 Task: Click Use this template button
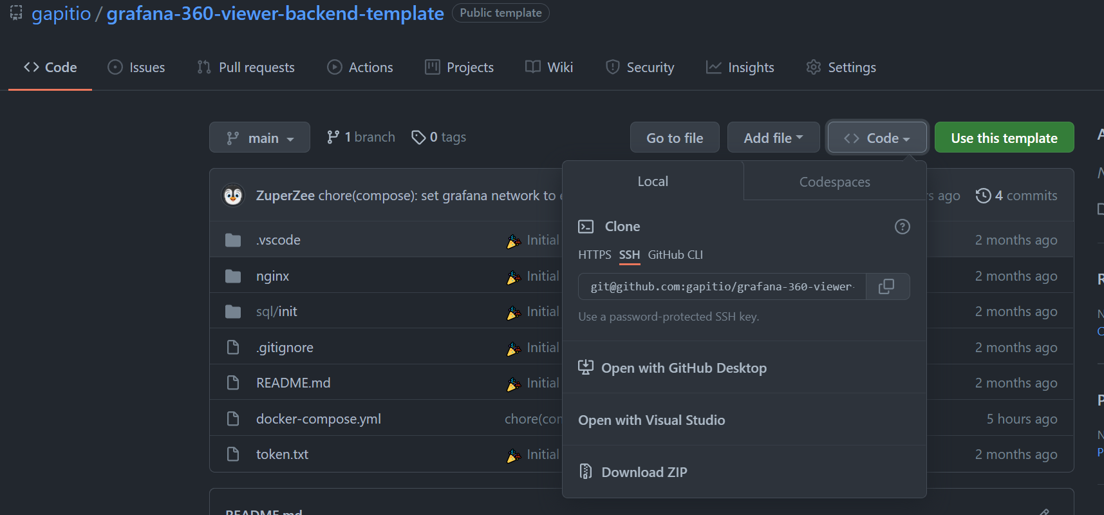[x=1004, y=137]
